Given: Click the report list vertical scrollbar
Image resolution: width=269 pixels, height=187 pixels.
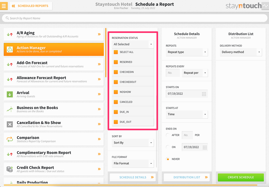Looking at the screenshot, I should tap(106, 53).
